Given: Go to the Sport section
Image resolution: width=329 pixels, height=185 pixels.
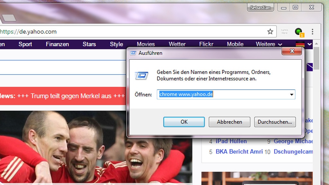Looking at the screenshot, I should pos(25,44).
